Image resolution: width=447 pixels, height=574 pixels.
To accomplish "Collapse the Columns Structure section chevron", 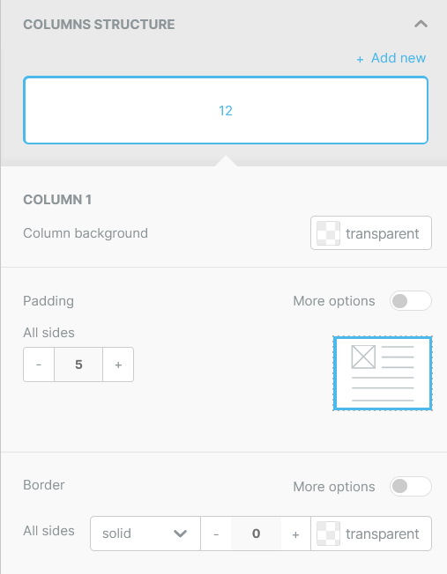I will [421, 24].
